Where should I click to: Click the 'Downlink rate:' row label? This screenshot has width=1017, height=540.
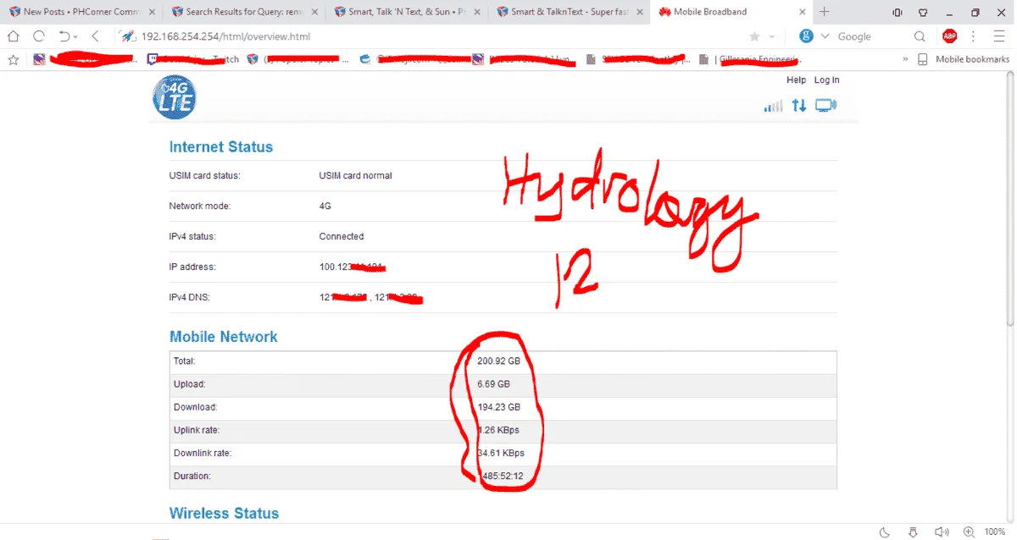coord(202,453)
